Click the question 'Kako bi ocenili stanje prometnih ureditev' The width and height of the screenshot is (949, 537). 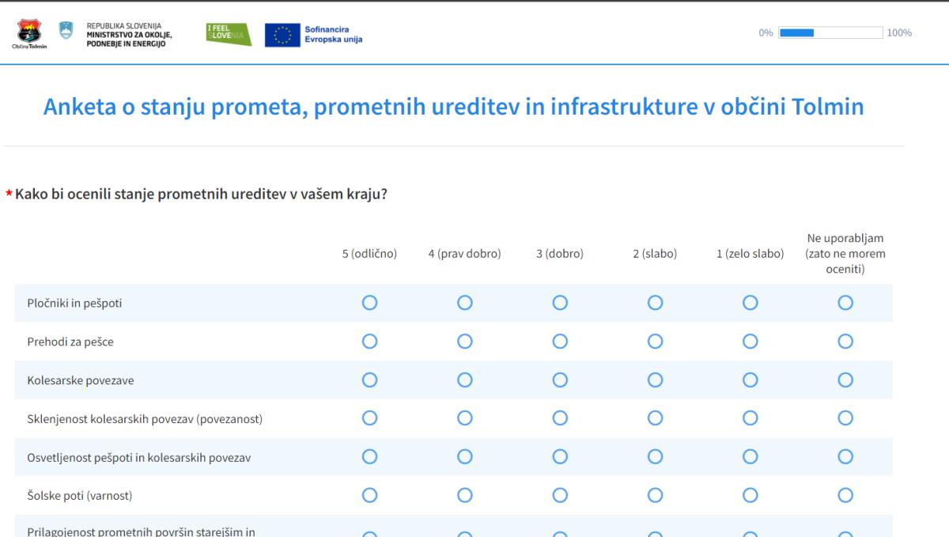pyautogui.click(x=201, y=193)
